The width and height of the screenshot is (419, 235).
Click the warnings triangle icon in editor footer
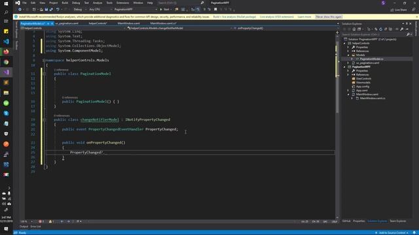51,221
